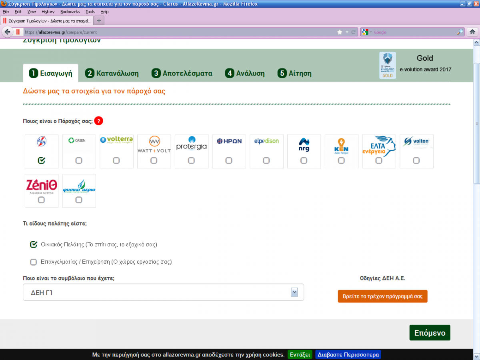
Task: Accept cookies with Εντάξει button
Action: point(300,354)
